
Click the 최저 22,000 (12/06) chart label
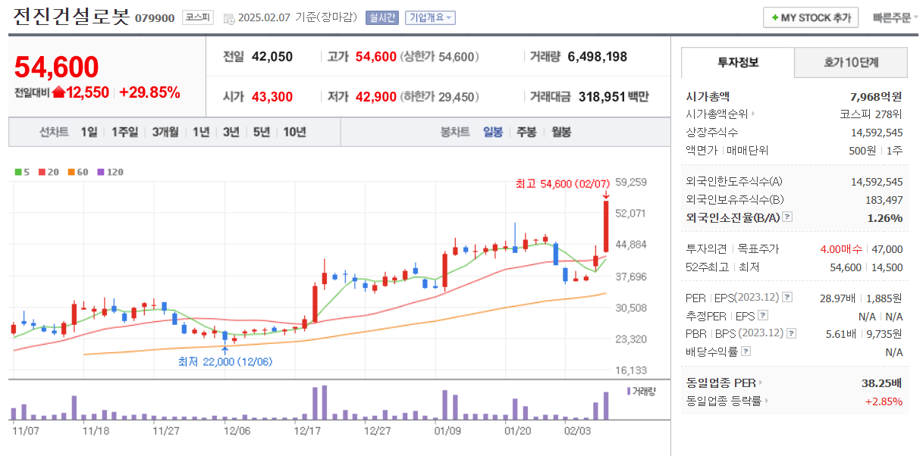pyautogui.click(x=225, y=361)
